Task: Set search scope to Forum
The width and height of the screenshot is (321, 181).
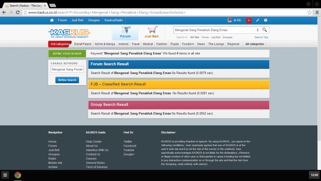Action: point(205,37)
